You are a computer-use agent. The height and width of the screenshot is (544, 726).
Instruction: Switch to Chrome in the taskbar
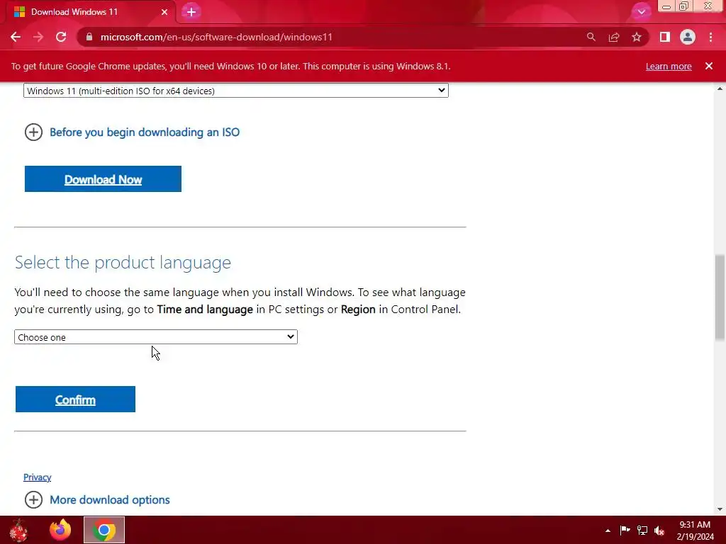(x=104, y=530)
